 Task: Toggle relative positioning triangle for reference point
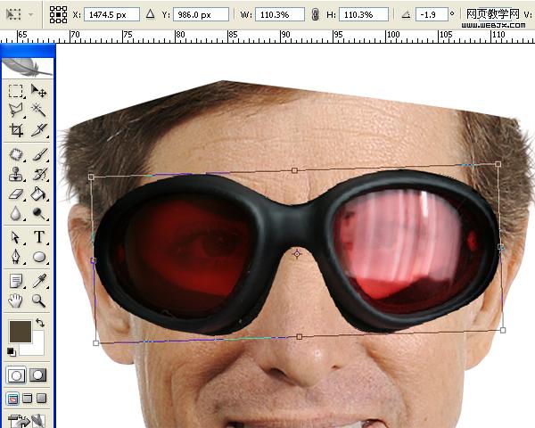pyautogui.click(x=150, y=14)
